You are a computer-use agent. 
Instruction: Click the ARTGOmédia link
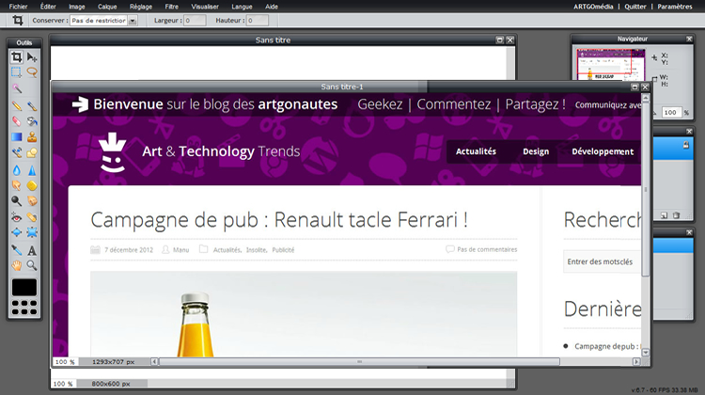pos(593,7)
